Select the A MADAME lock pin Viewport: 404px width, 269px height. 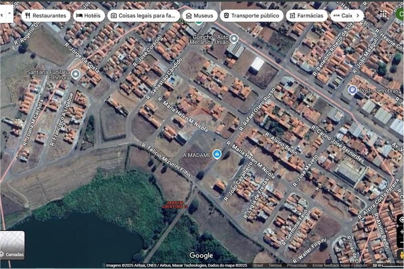217,154
